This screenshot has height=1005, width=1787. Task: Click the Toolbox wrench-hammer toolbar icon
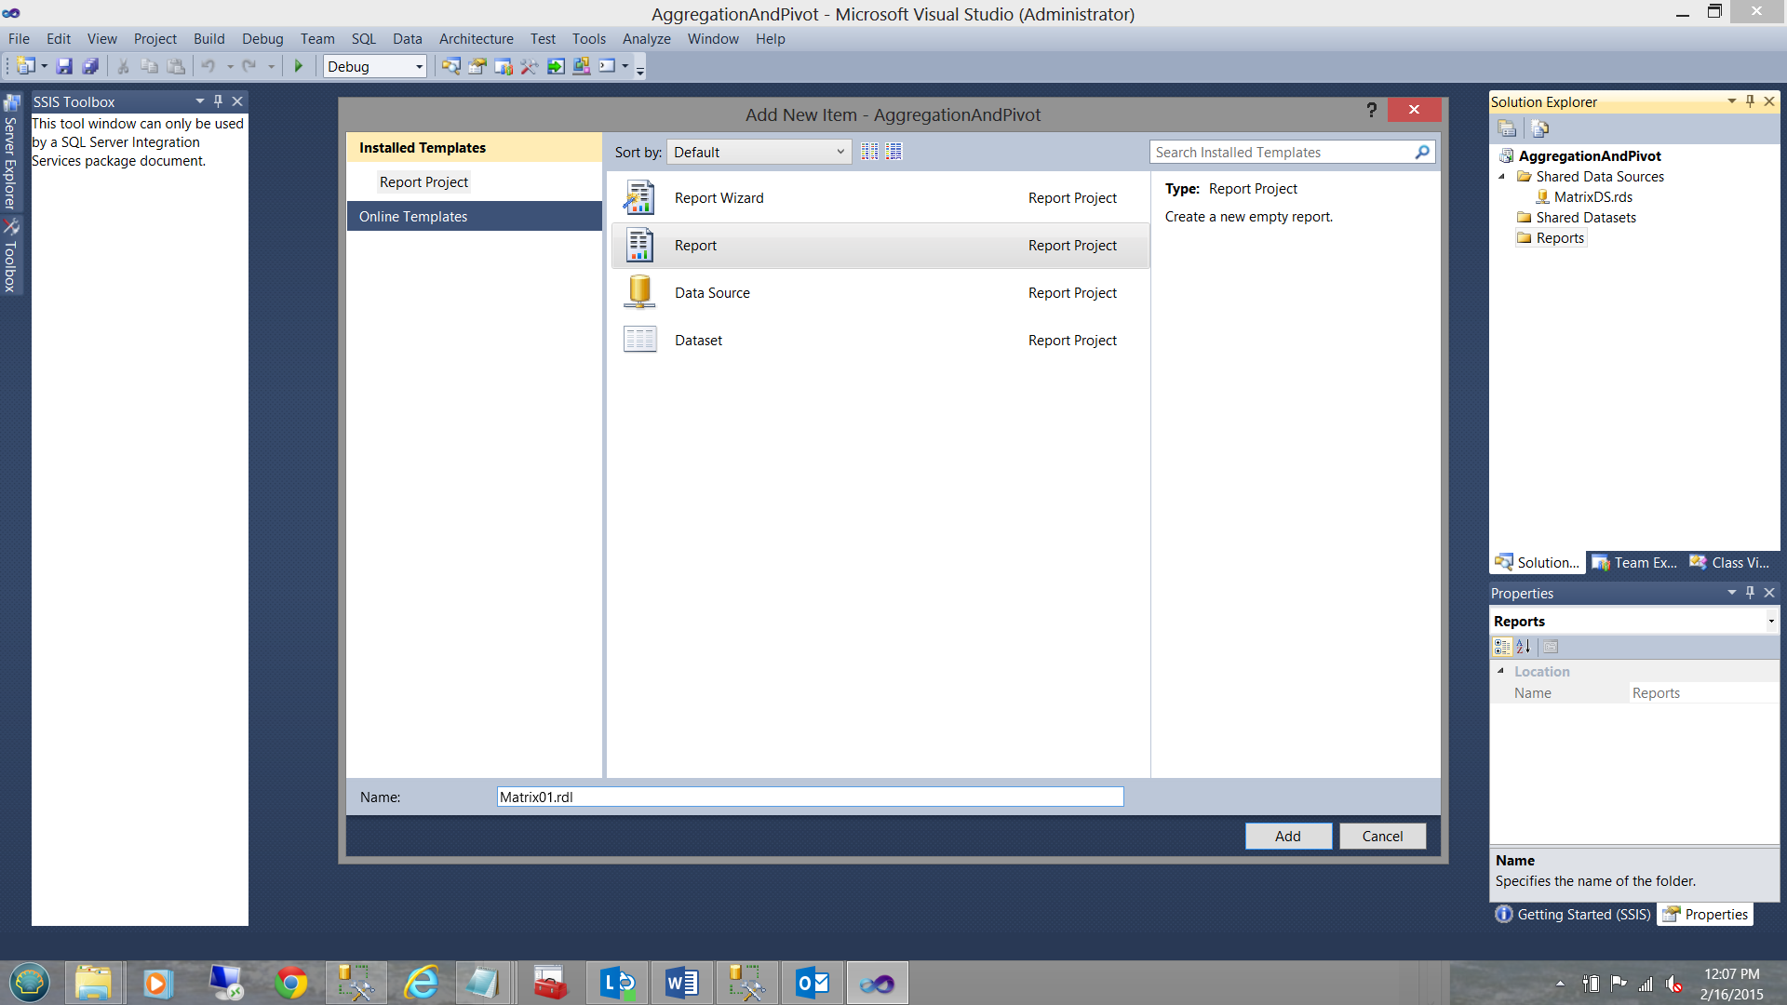click(x=529, y=66)
